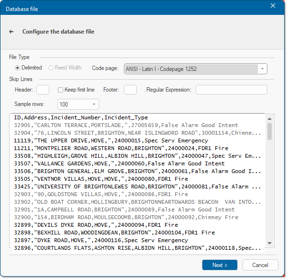The height and width of the screenshot is (280, 288).
Task: Select the BEXHILL ROAD row 32898
Action: (138, 233)
